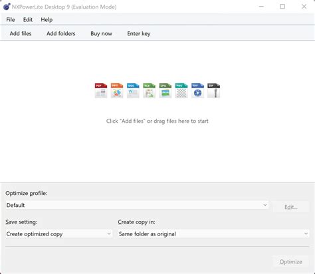Click the Create copy in label

point(136,222)
